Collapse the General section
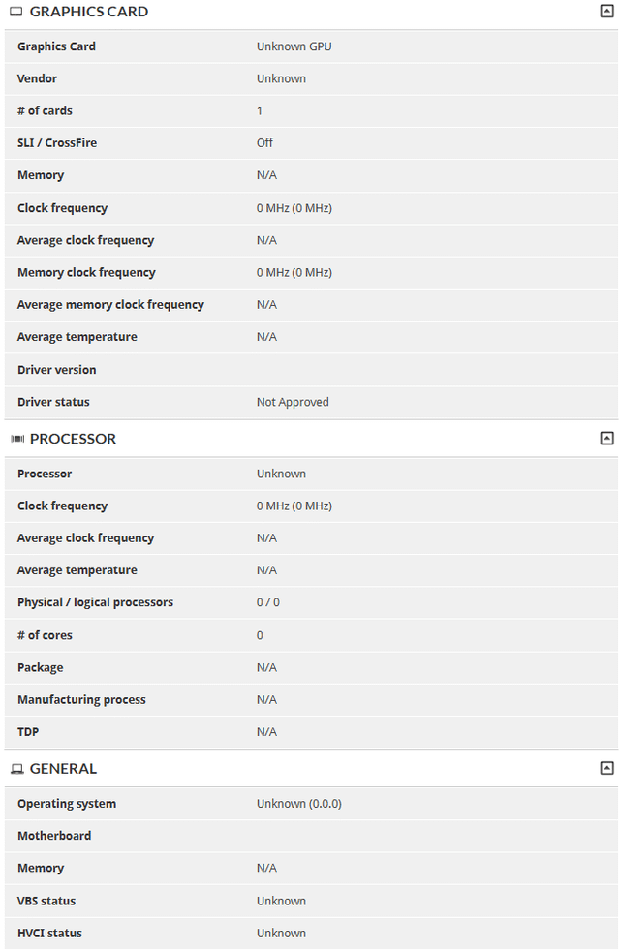This screenshot has width=620, height=950. (606, 768)
